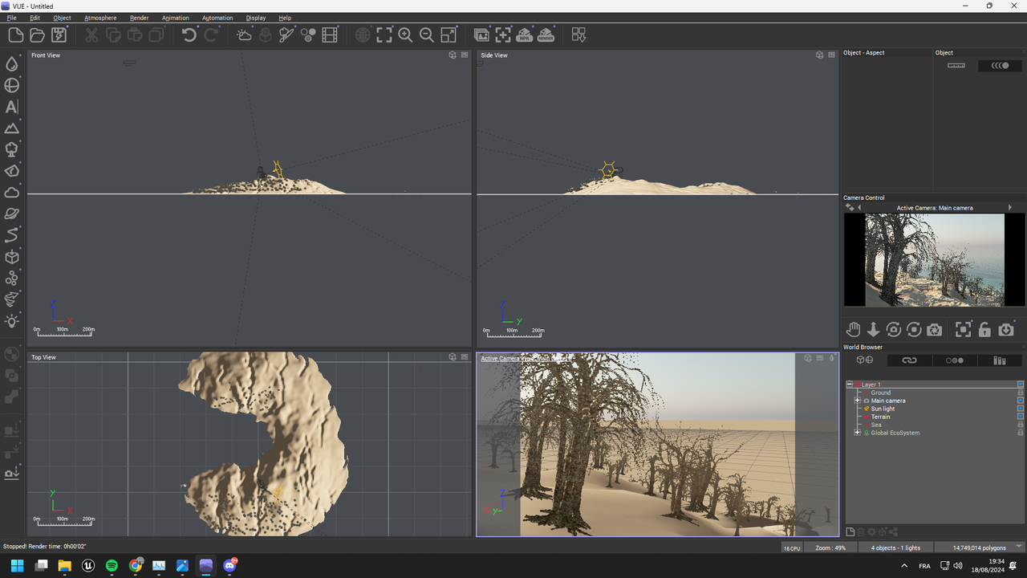1027x578 pixels.
Task: Create a terrain with mountain icon
Action: coord(12,128)
